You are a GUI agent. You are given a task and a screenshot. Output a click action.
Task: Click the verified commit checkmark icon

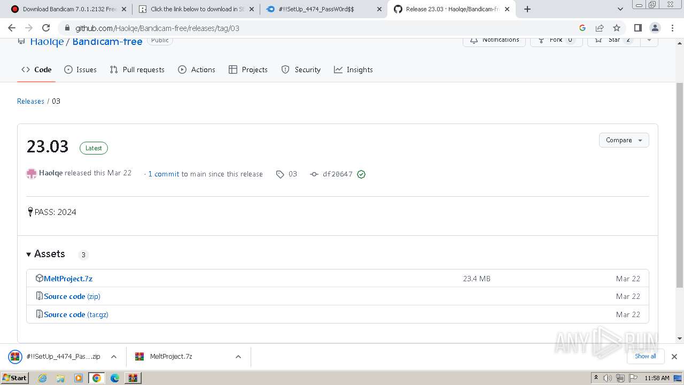click(x=361, y=174)
